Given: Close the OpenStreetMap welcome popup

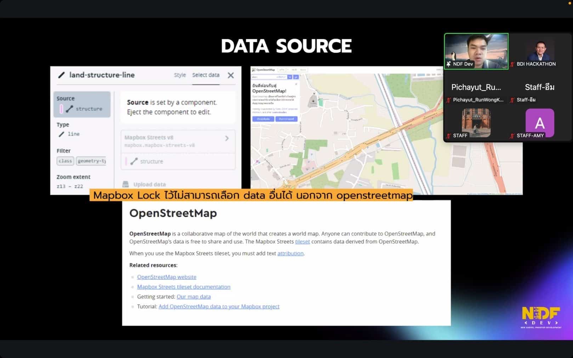Looking at the screenshot, I should coord(296,84).
